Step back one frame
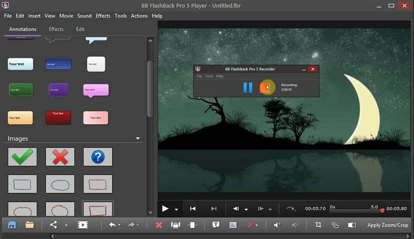414x239 pixels. point(236,208)
